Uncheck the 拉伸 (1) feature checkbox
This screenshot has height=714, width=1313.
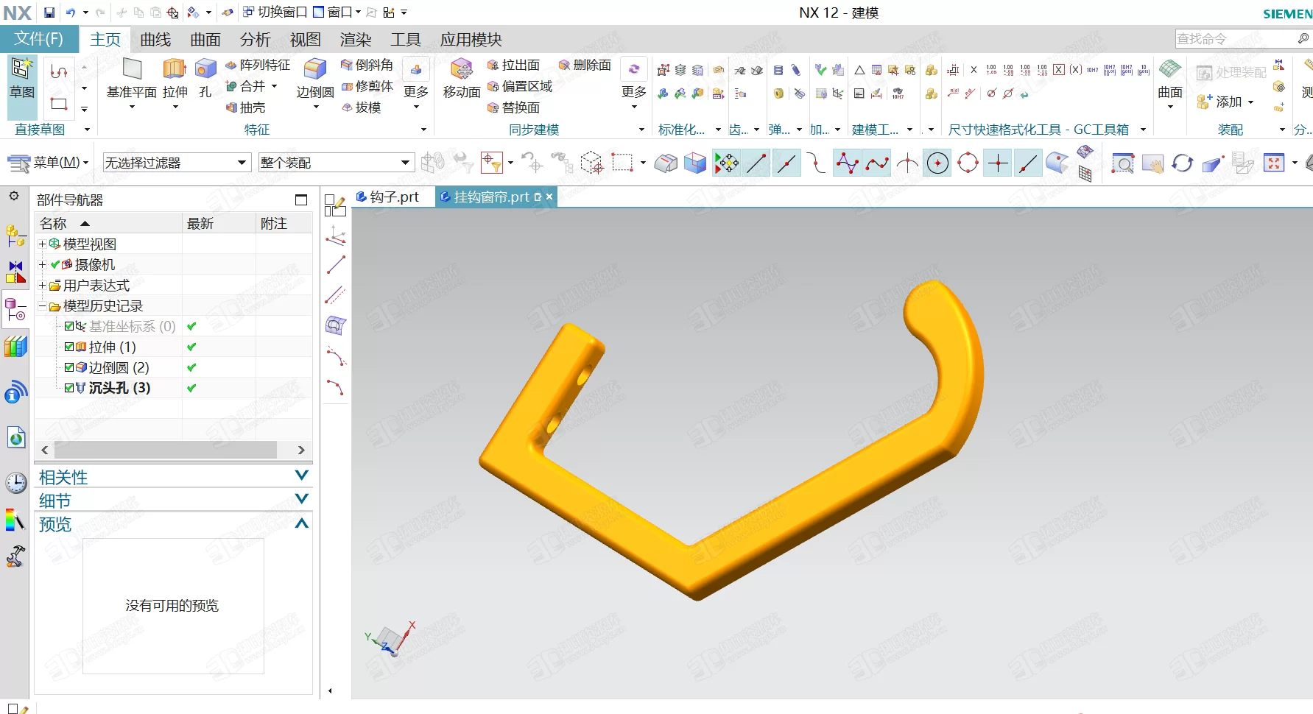click(x=69, y=347)
